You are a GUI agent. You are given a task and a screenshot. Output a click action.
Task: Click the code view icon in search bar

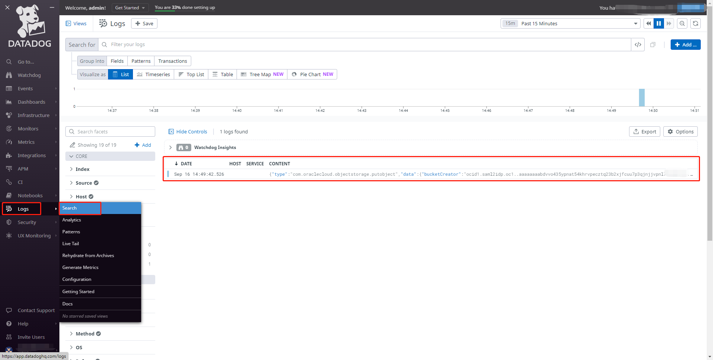pyautogui.click(x=638, y=45)
